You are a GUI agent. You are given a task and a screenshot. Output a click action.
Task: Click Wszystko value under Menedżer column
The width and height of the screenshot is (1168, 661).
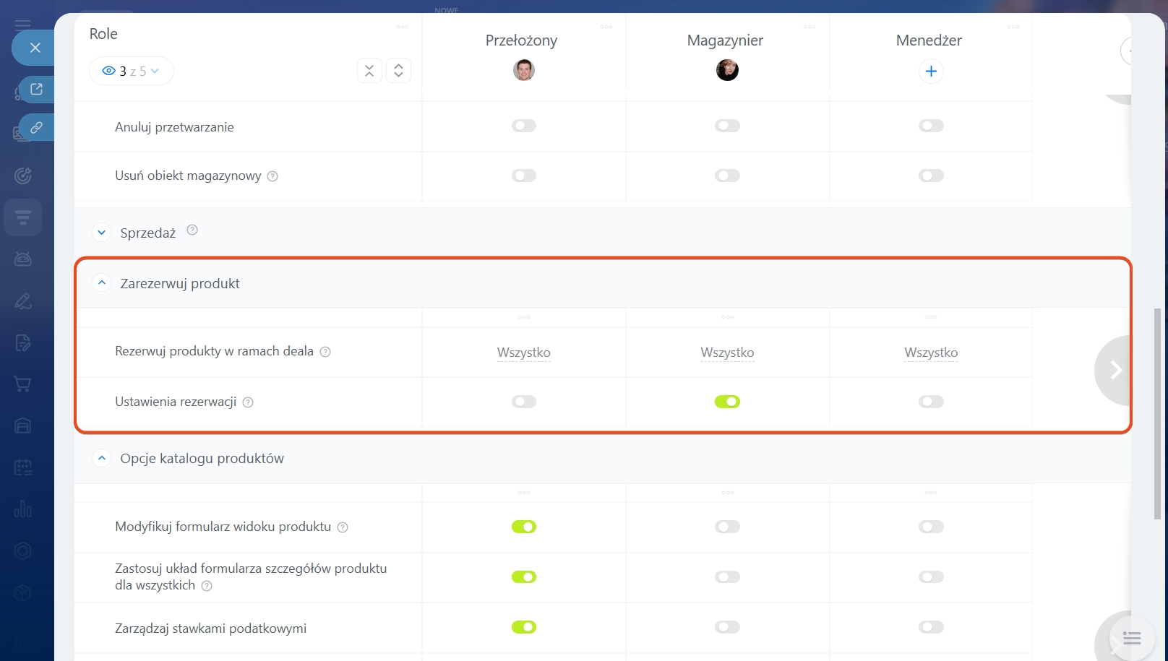pos(931,353)
